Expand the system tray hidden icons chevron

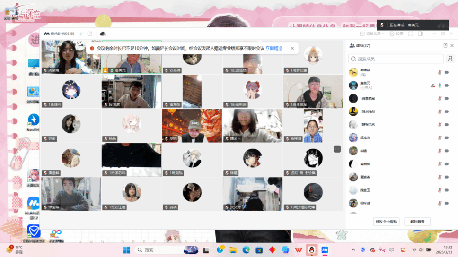(353, 249)
